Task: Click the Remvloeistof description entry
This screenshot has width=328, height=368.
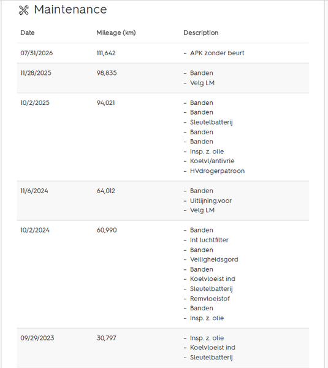Action: [210, 299]
